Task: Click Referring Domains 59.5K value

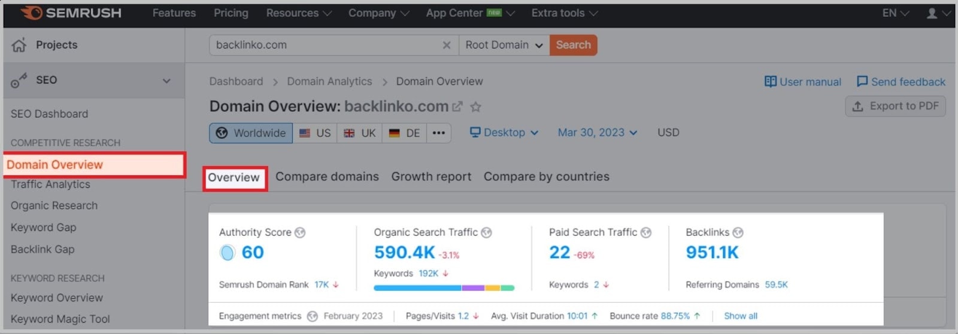Action: 776,285
